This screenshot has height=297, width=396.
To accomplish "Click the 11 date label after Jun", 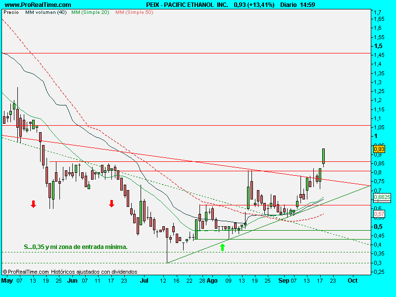I will pyautogui.click(x=98, y=281).
